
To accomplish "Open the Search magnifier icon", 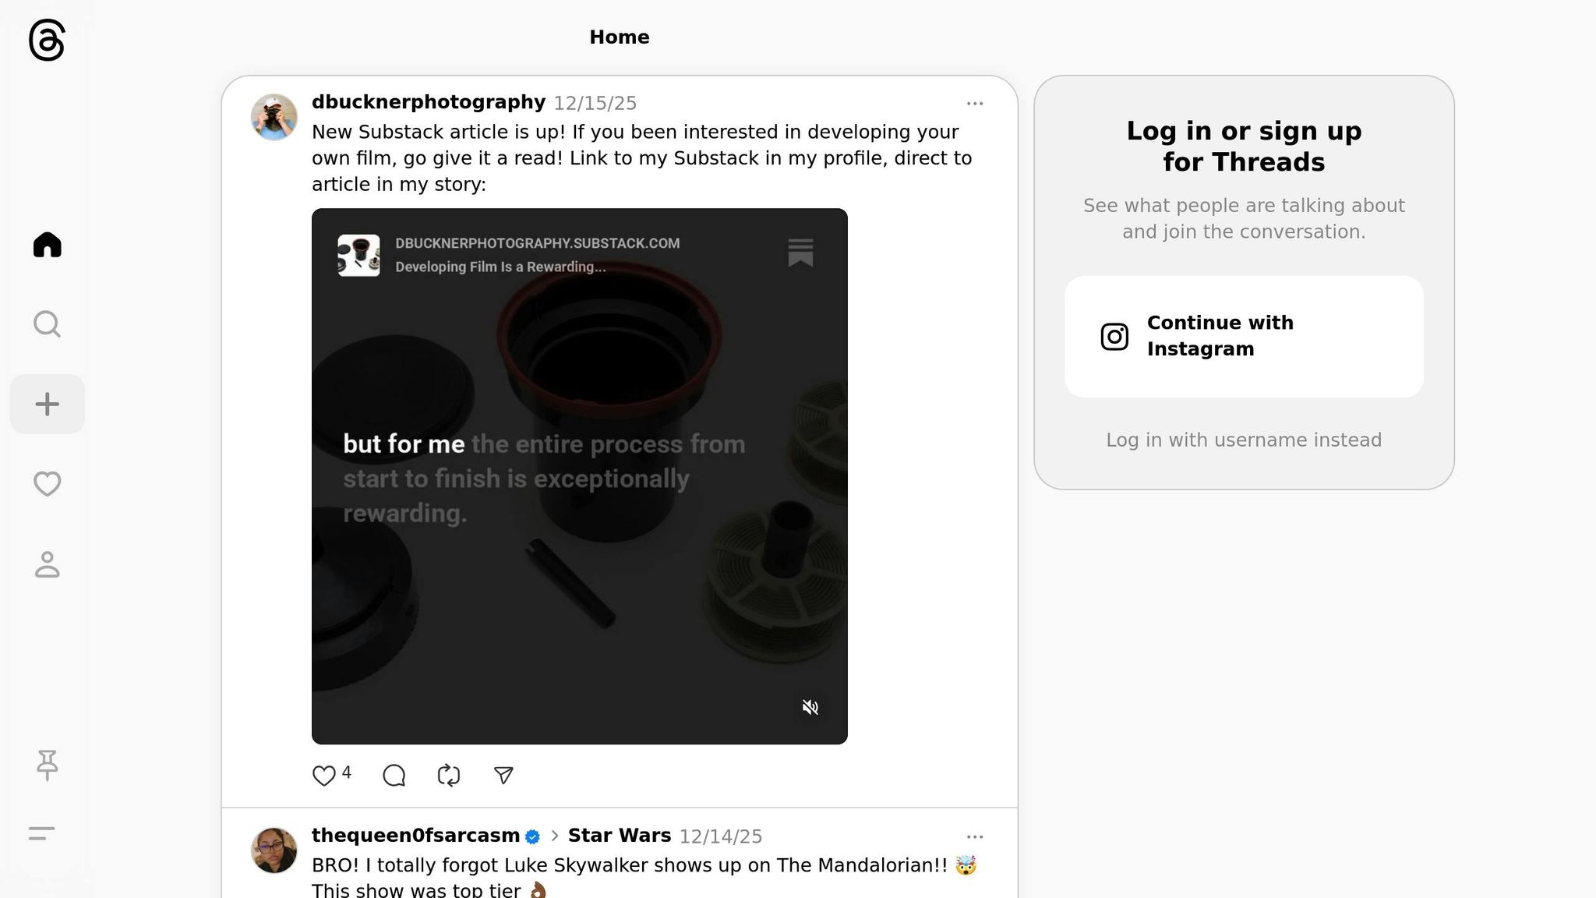I will point(47,324).
